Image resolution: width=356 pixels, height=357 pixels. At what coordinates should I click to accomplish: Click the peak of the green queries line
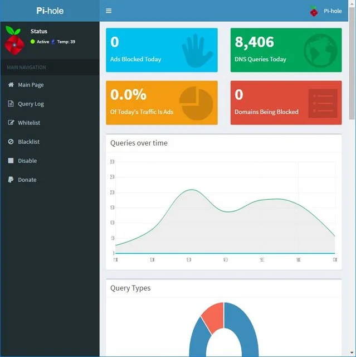(192, 190)
